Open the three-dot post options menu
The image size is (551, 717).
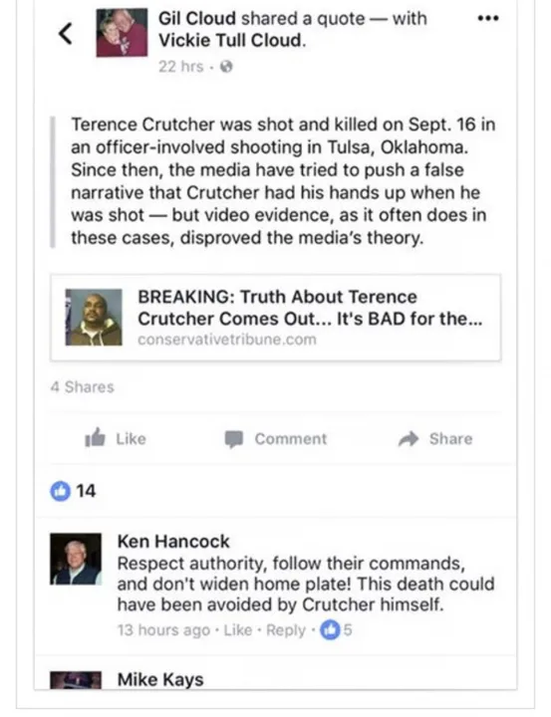coord(488,18)
